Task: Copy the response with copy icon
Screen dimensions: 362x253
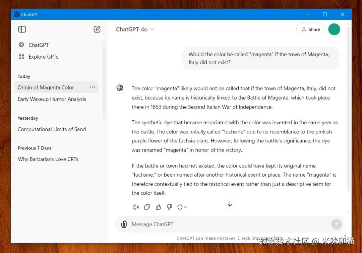Action: click(147, 207)
